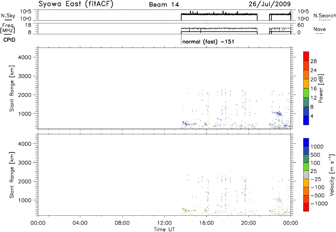Click the '20:00' time axis label
This screenshot has height=232, width=336.
[249, 223]
